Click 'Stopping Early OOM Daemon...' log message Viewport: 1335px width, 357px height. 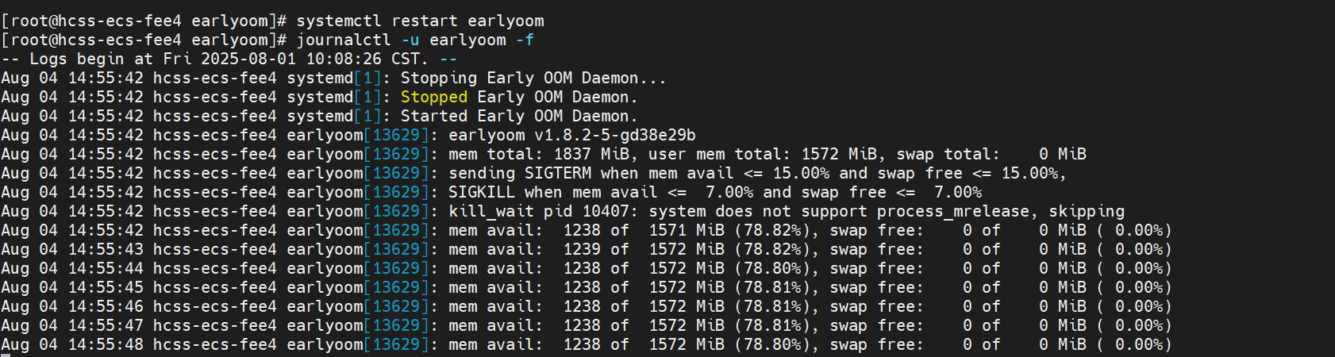[533, 78]
